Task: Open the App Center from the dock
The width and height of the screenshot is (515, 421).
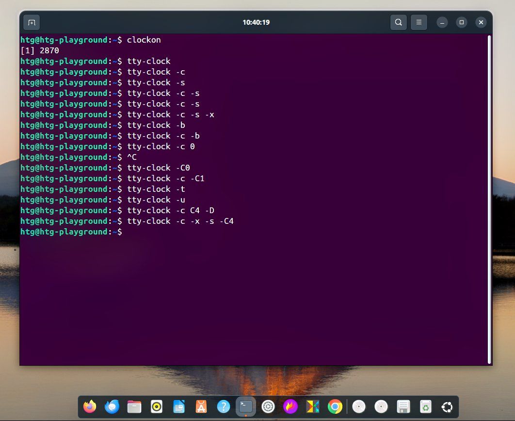Action: [201, 407]
